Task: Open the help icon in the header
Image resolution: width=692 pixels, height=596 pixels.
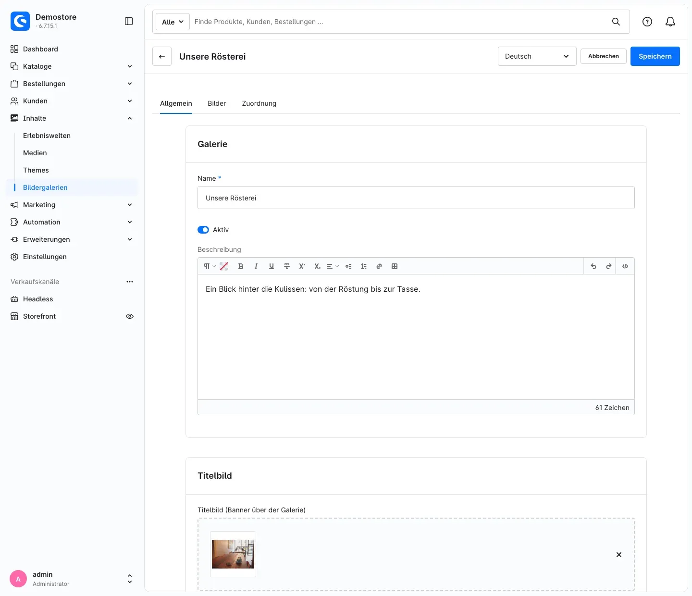Action: (x=647, y=22)
